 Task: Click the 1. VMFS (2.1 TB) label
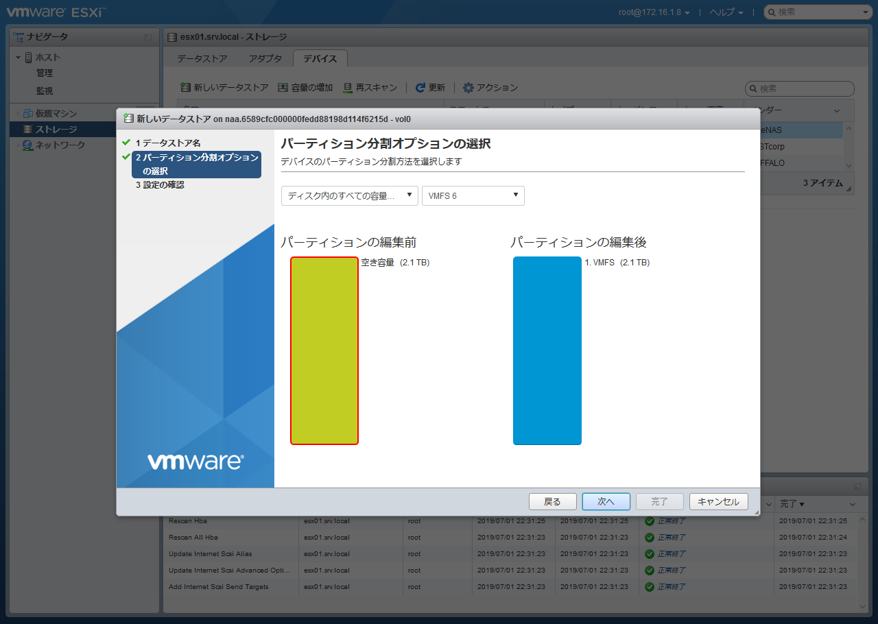pos(617,263)
